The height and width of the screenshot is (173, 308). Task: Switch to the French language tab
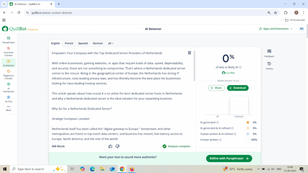pos(69,43)
